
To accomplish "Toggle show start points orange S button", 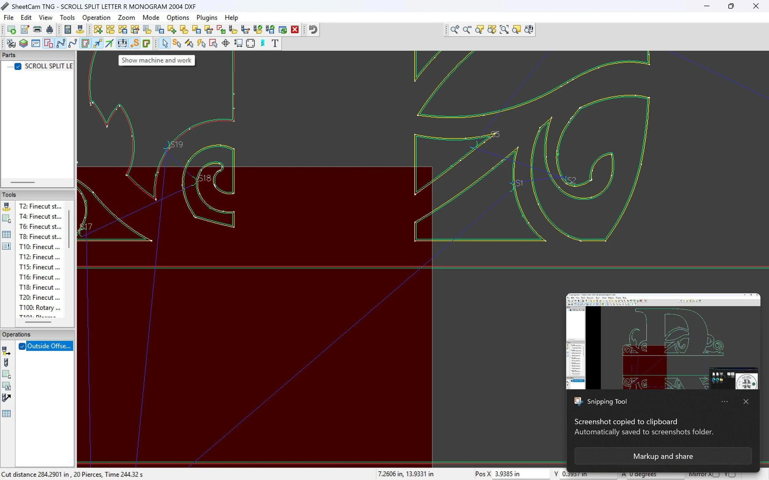I will click(134, 43).
